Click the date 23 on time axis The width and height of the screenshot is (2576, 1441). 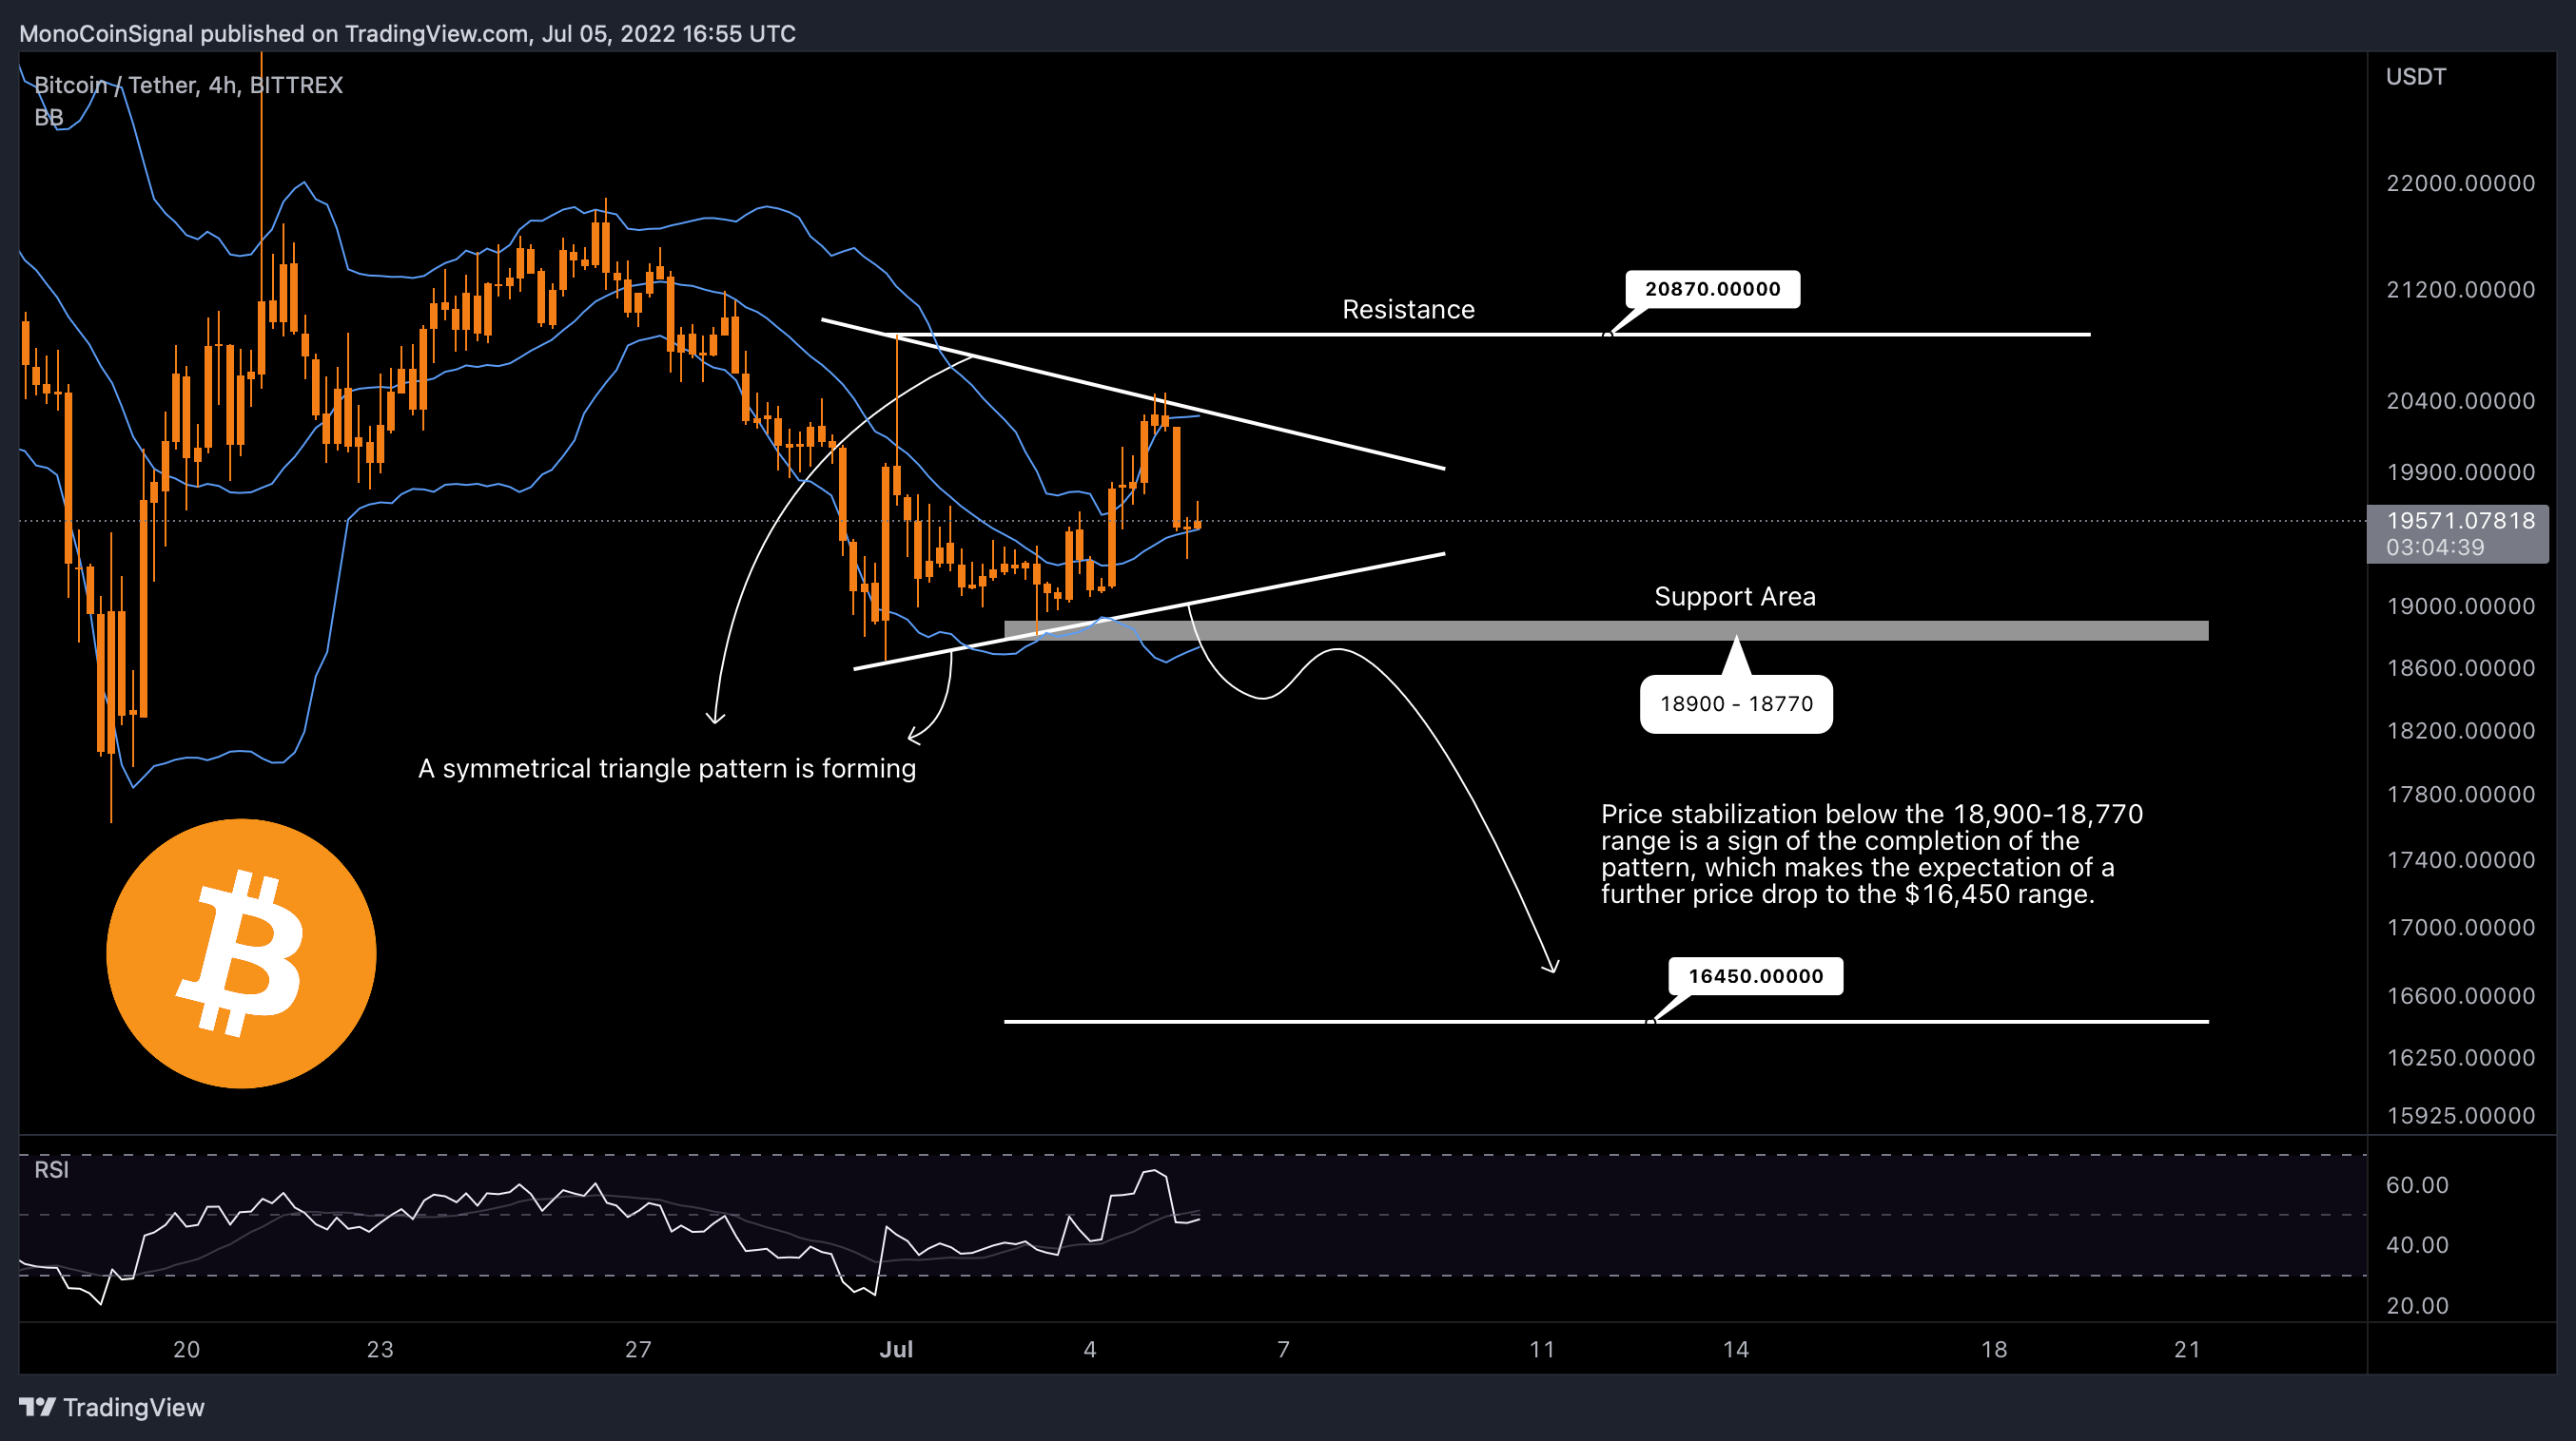pyautogui.click(x=380, y=1349)
